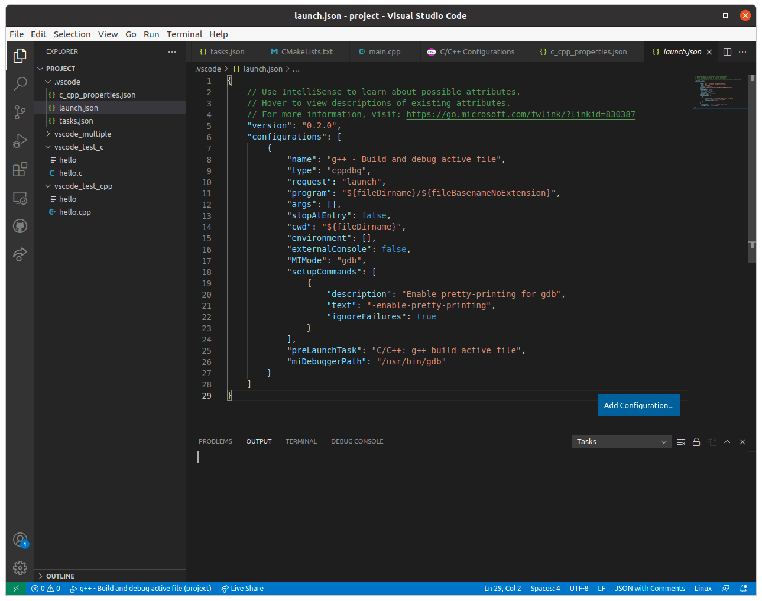Open hello.cpp file in Explorer
This screenshot has width=762, height=601.
(110, 212)
